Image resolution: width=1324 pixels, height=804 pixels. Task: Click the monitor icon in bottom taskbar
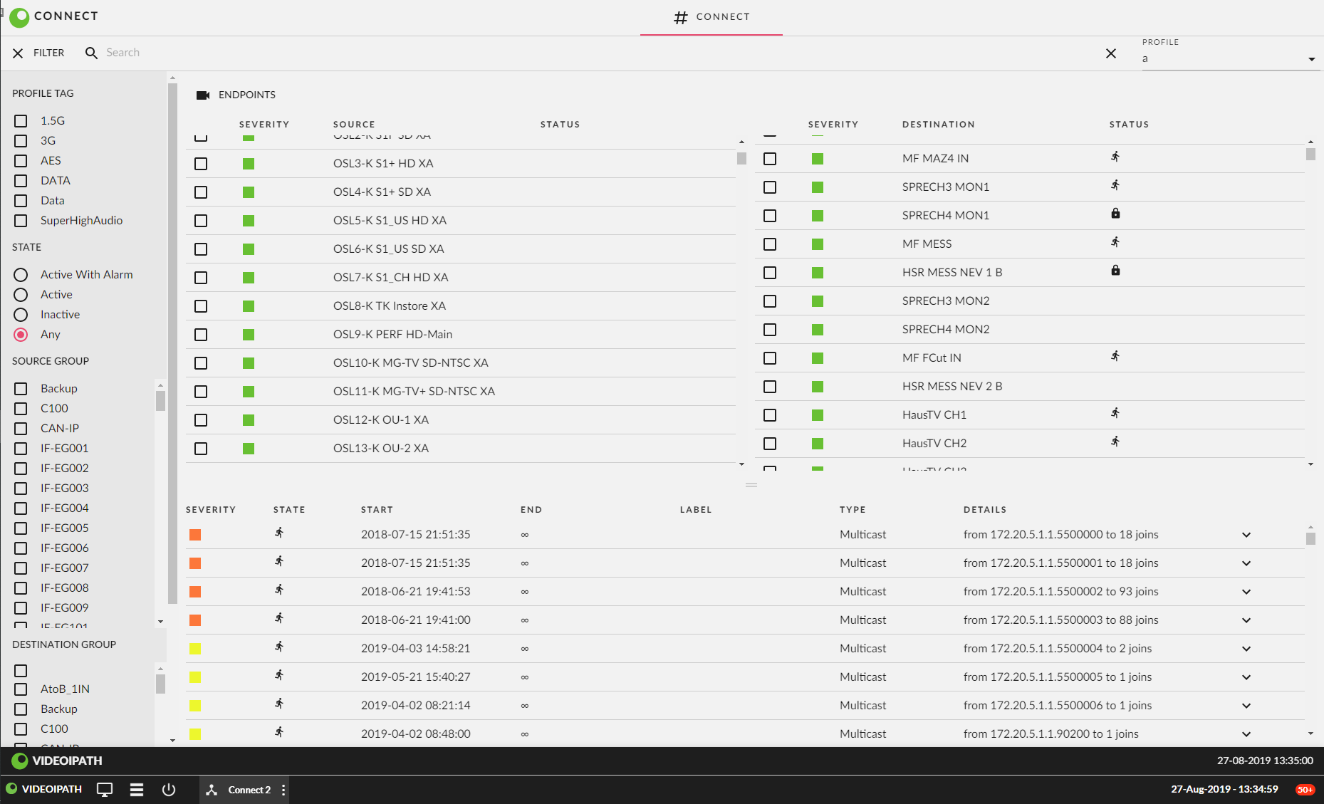coord(105,790)
